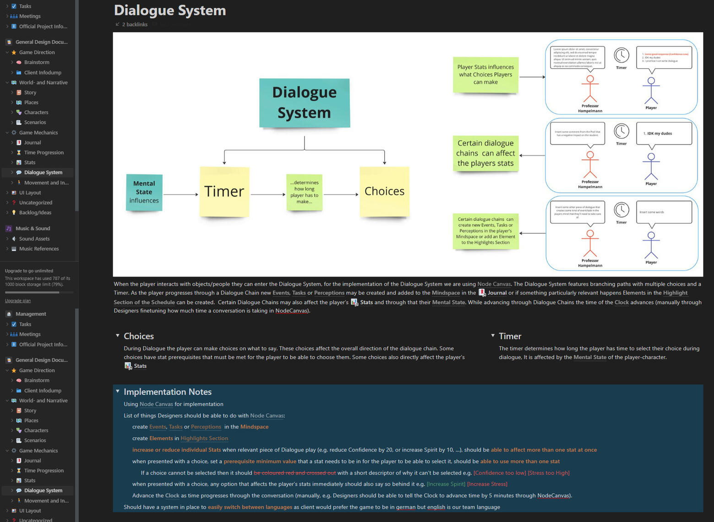
Task: Expand chevron of Tasks directly below Management
Action: coord(7,324)
